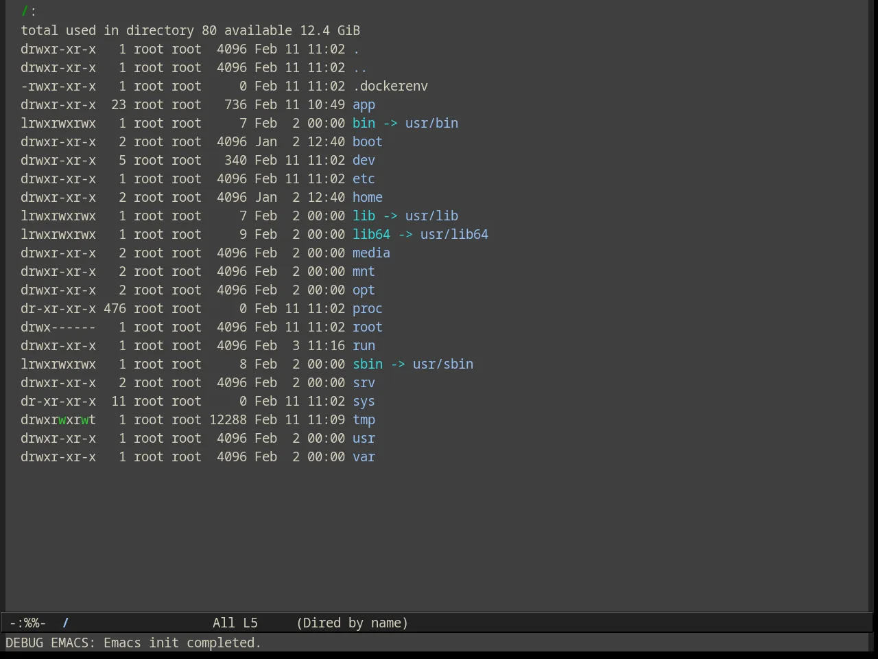Click the '-:%%-' status flags in mode line
Screen dimensions: 878x659
coord(28,623)
